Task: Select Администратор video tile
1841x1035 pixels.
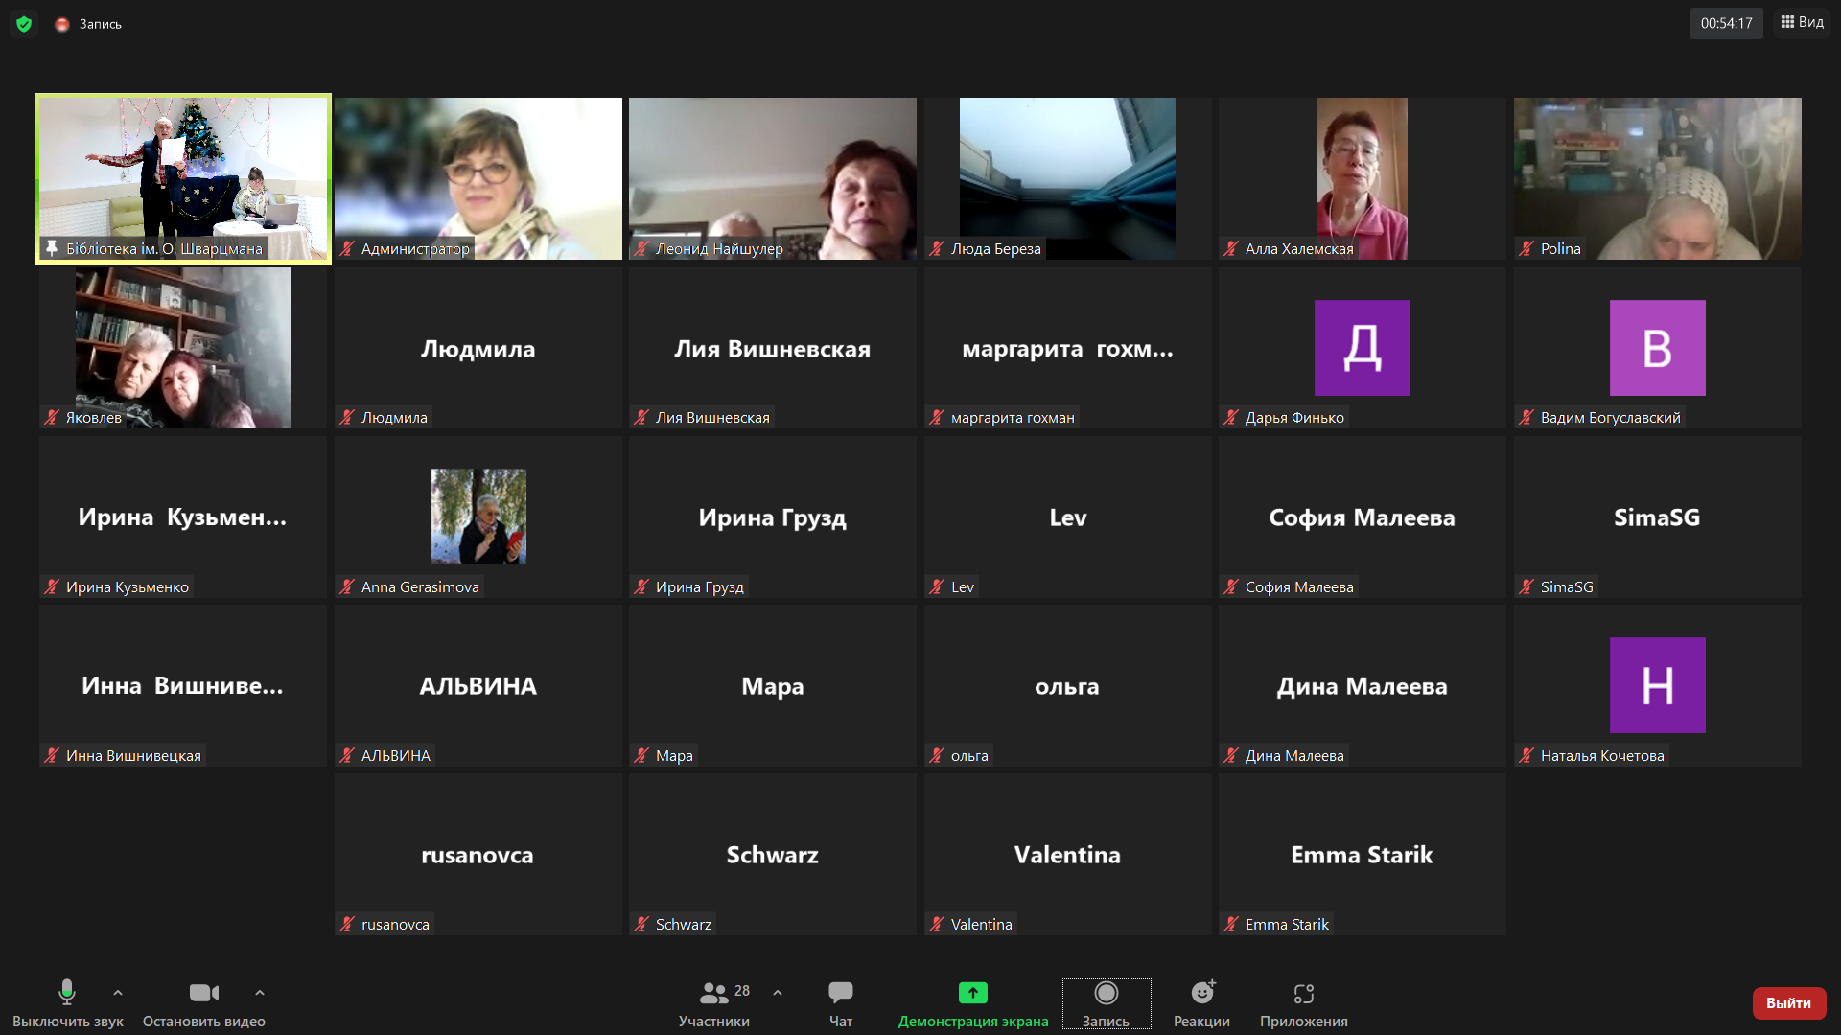Action: click(x=478, y=178)
